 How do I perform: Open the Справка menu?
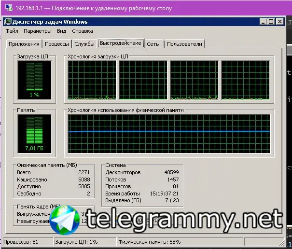point(83,31)
